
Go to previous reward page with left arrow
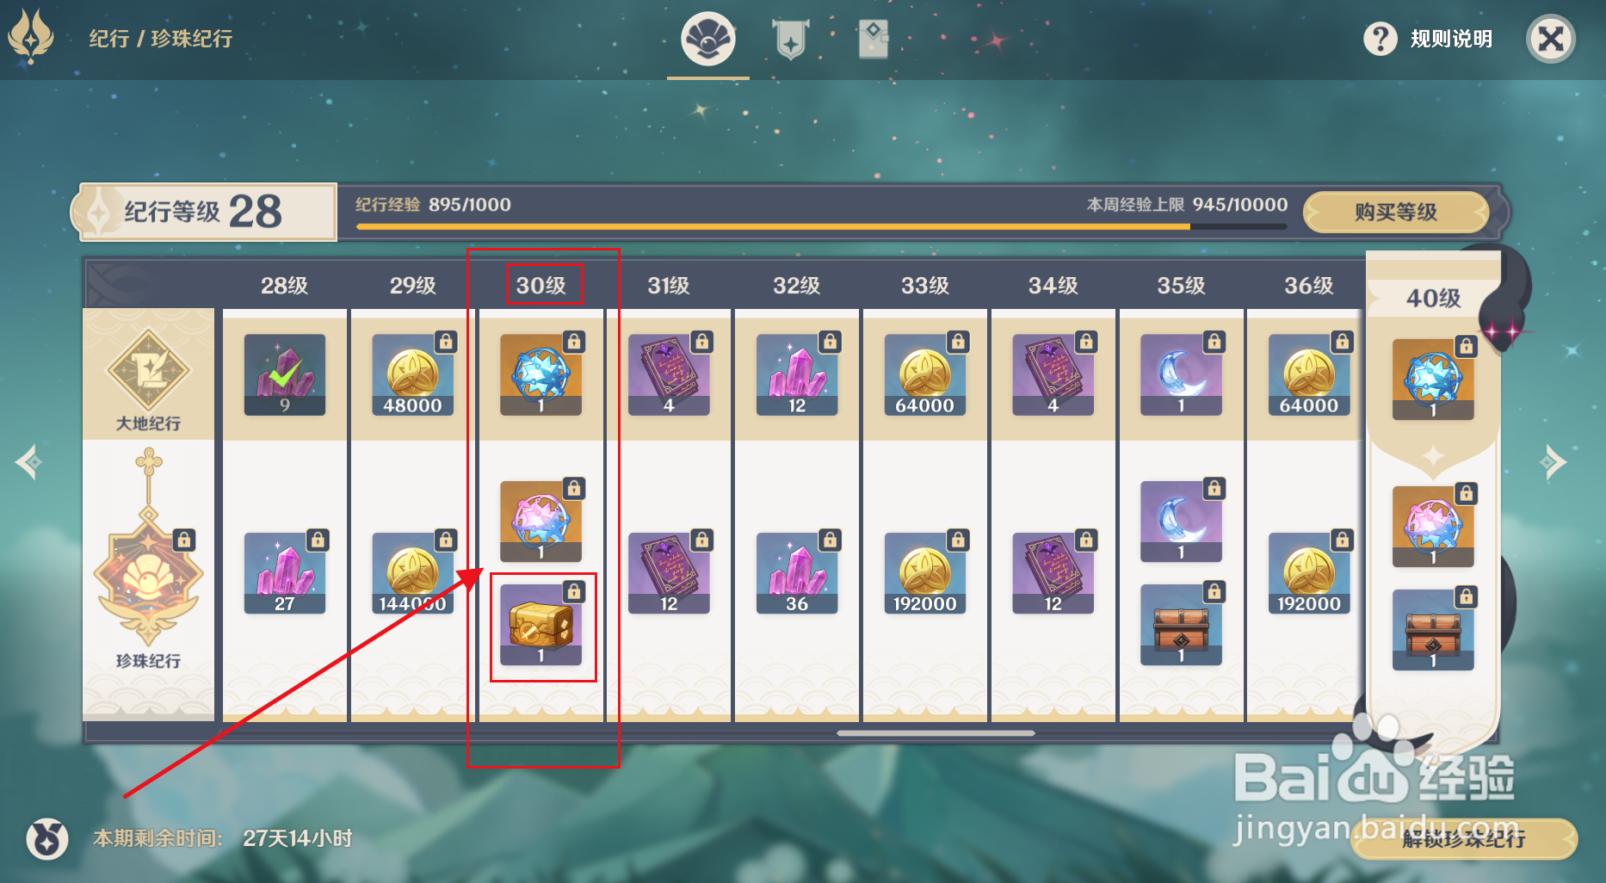[28, 462]
